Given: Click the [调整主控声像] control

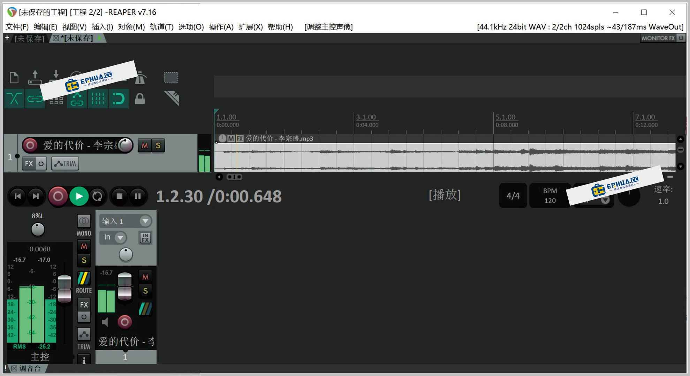Looking at the screenshot, I should (328, 27).
